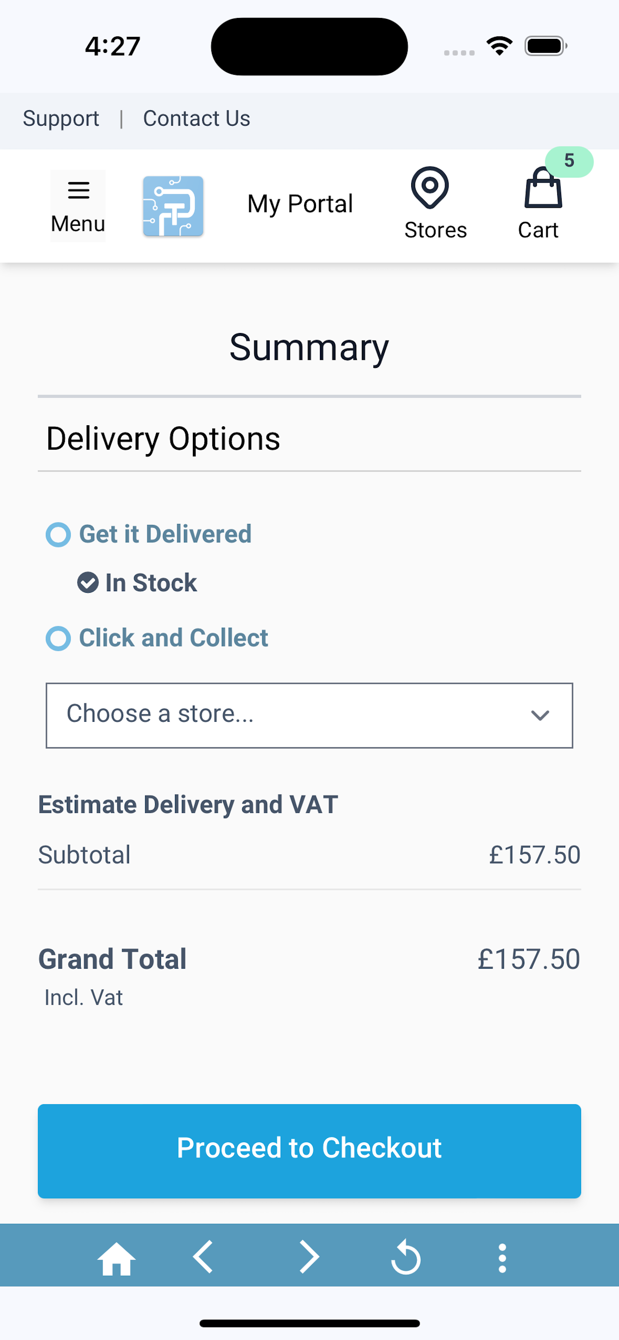Go forward with the right arrow icon
619x1340 pixels.
309,1257
